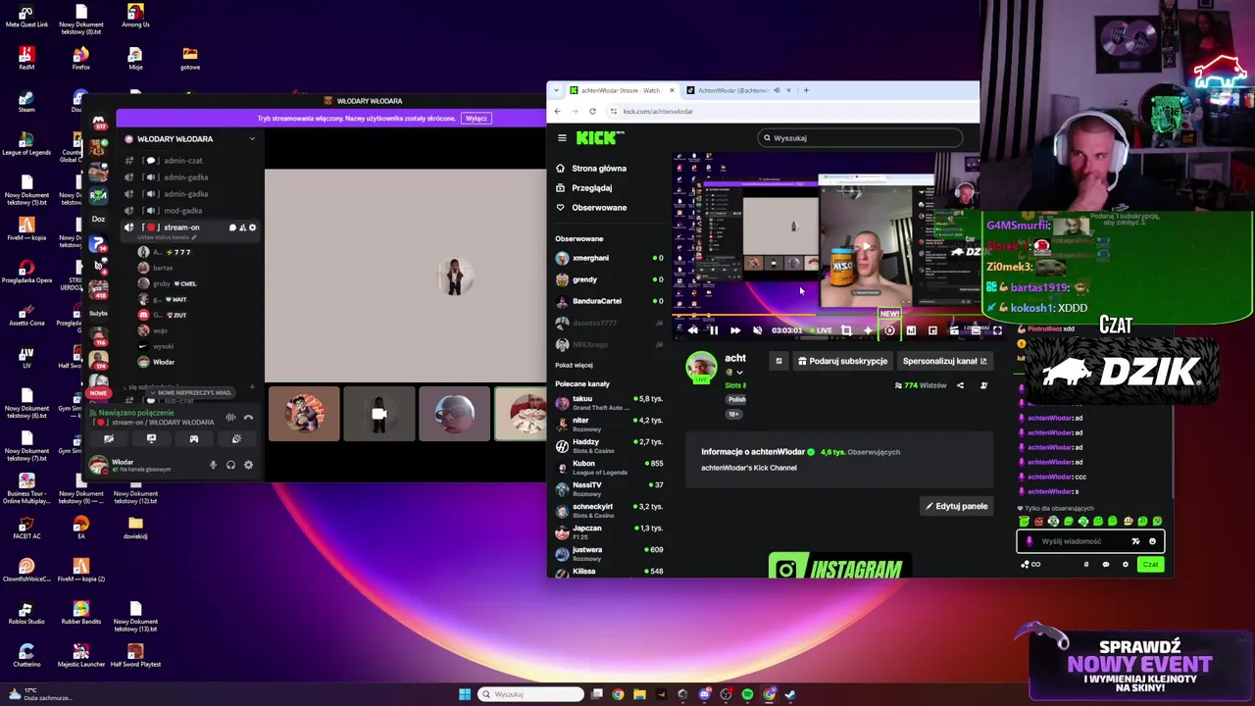Fast-forward the Kick stream player
Viewport: 1255px width, 706px height.
(x=735, y=330)
